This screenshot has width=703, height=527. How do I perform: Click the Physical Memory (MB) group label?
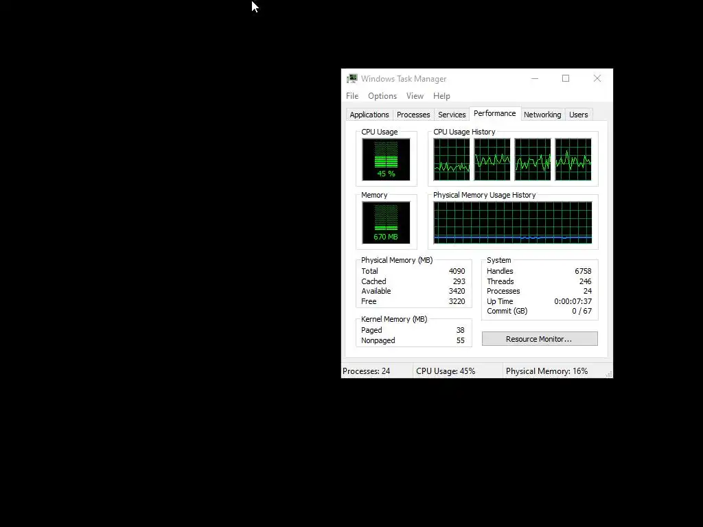[397, 260]
